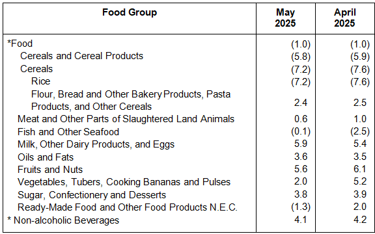Select the April 2025 column header
This screenshot has width=375, height=234.
click(x=344, y=18)
